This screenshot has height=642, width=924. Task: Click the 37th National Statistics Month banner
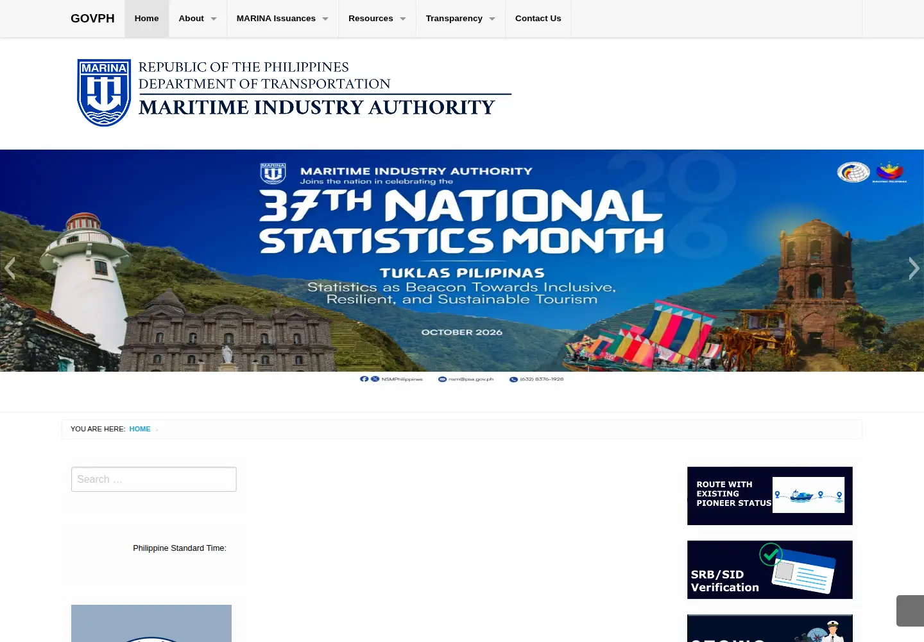point(462,268)
